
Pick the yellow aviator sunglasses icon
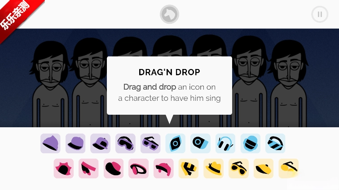click(x=239, y=168)
